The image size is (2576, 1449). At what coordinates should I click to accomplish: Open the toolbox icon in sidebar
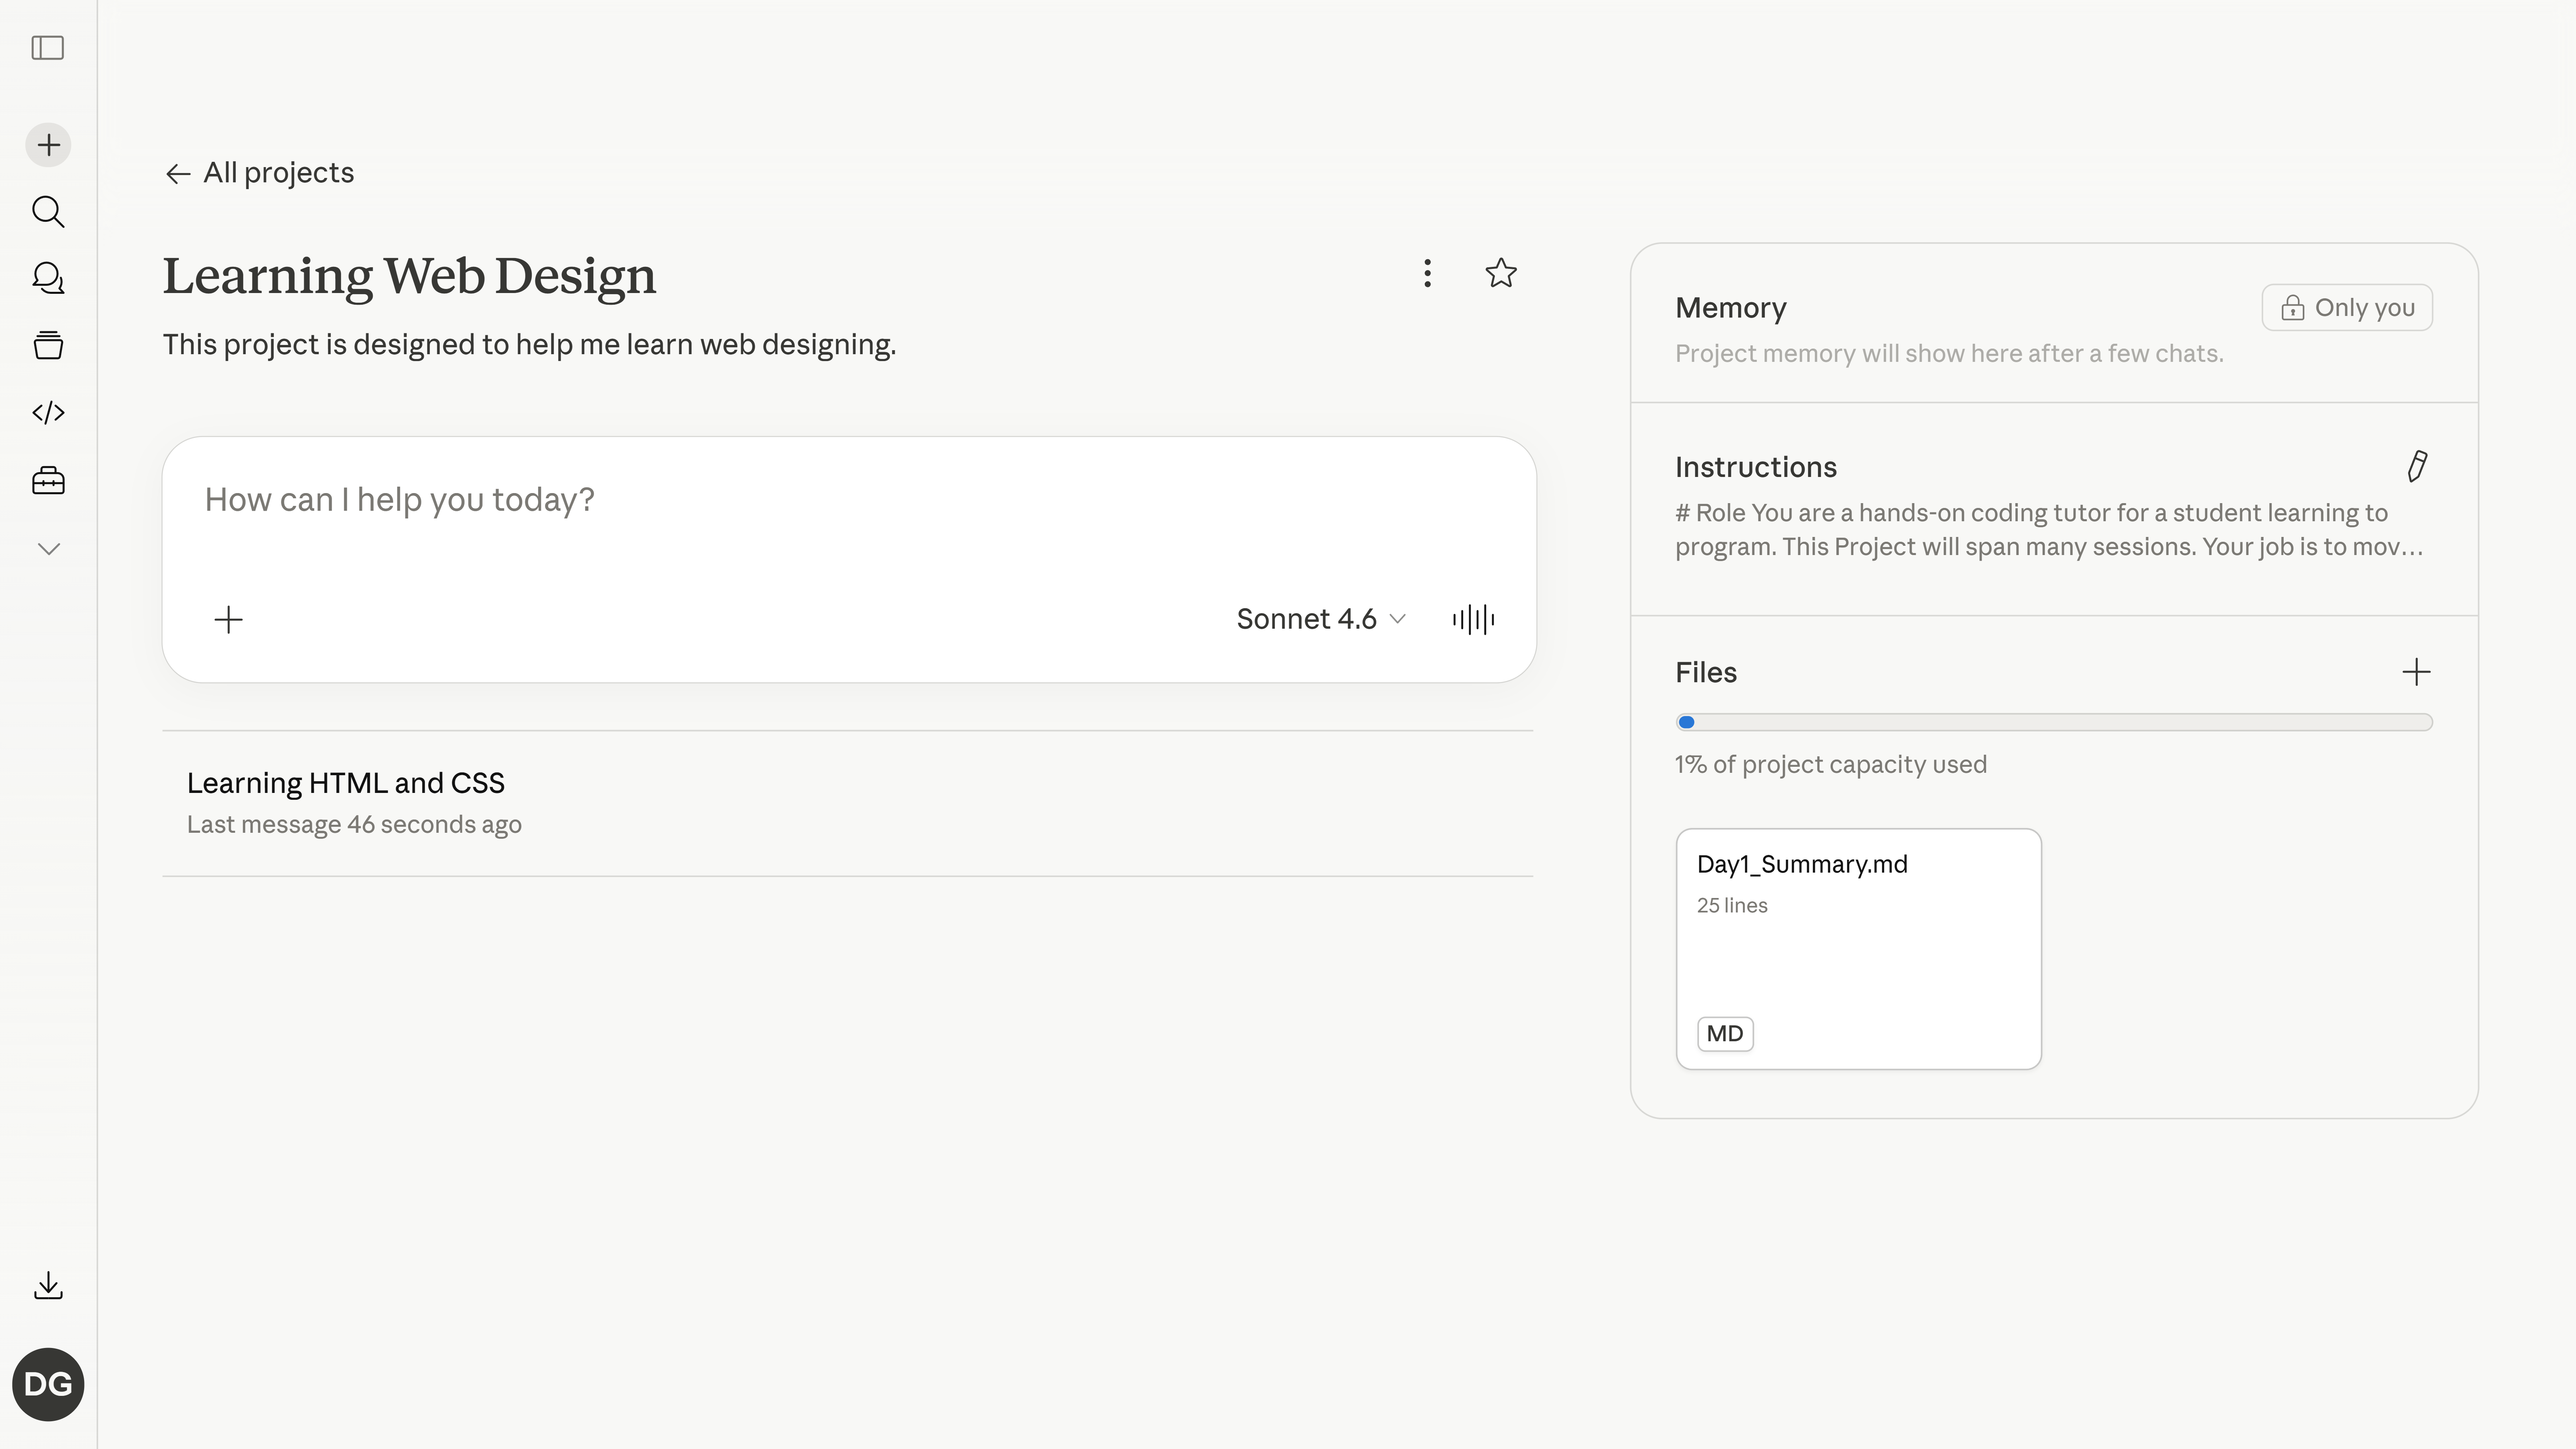pyautogui.click(x=48, y=481)
